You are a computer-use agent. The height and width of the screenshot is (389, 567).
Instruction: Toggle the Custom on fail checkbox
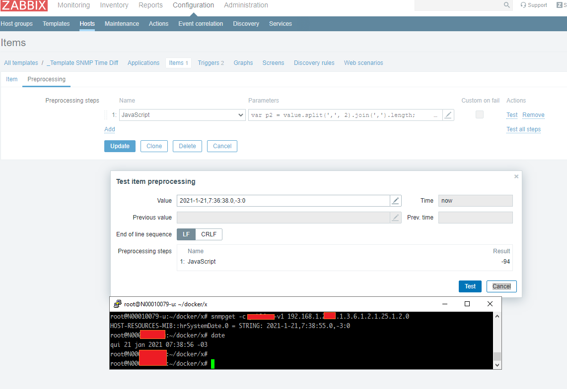coord(480,115)
